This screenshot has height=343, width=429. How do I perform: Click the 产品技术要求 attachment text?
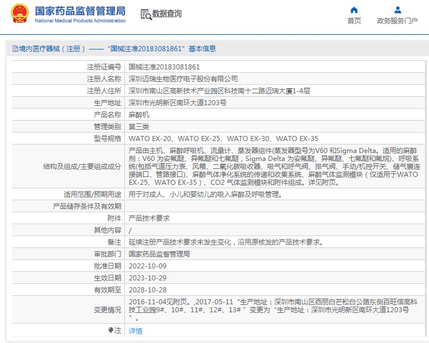149,218
